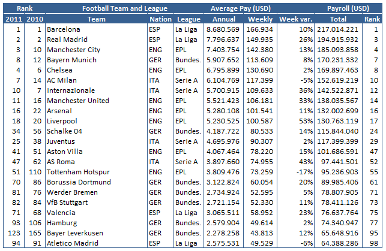The width and height of the screenshot is (386, 251).
Task: Click the Total payroll column header
Action: tap(339, 19)
